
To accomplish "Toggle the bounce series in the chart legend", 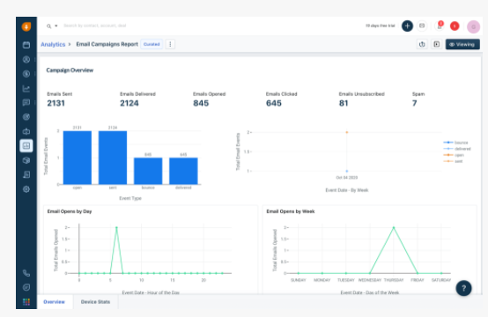I will pos(455,143).
